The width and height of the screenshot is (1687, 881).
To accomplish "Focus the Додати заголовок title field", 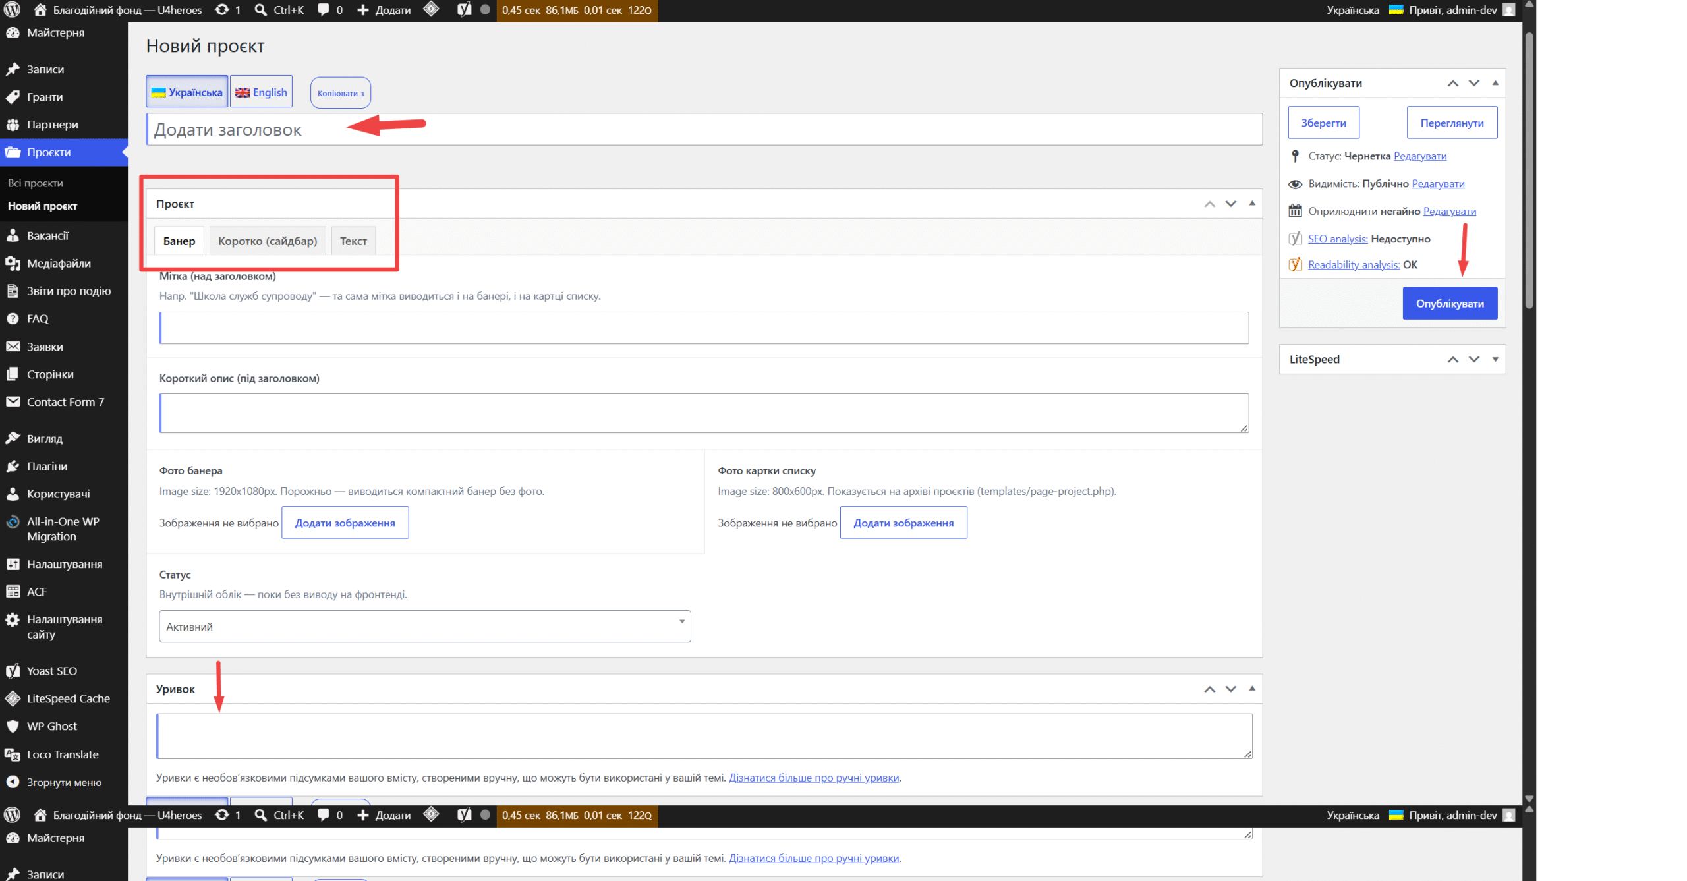I will point(704,129).
